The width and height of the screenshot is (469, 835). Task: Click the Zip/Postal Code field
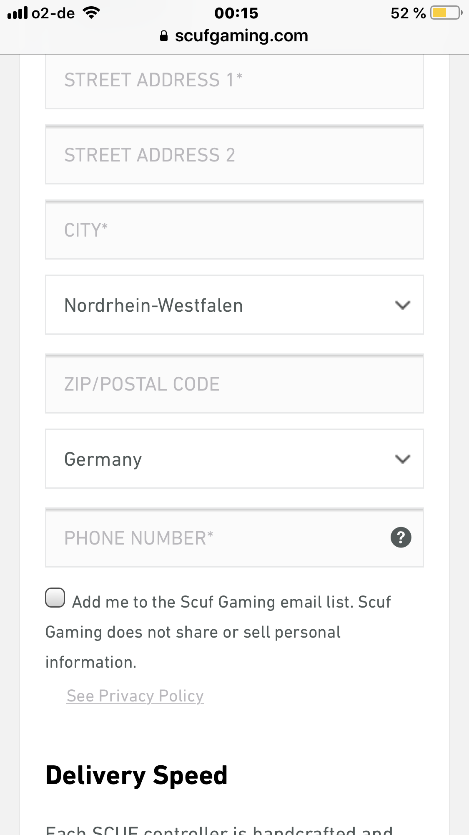tap(234, 383)
